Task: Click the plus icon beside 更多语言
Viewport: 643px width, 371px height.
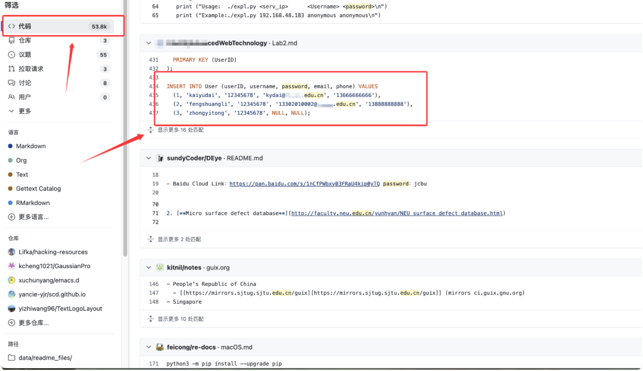Action: [x=11, y=217]
